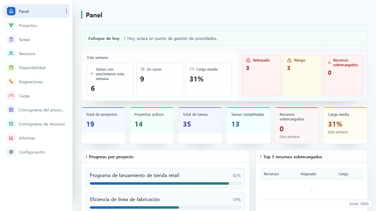Click Programa de lanzamiento de tienda retail

coord(135,176)
